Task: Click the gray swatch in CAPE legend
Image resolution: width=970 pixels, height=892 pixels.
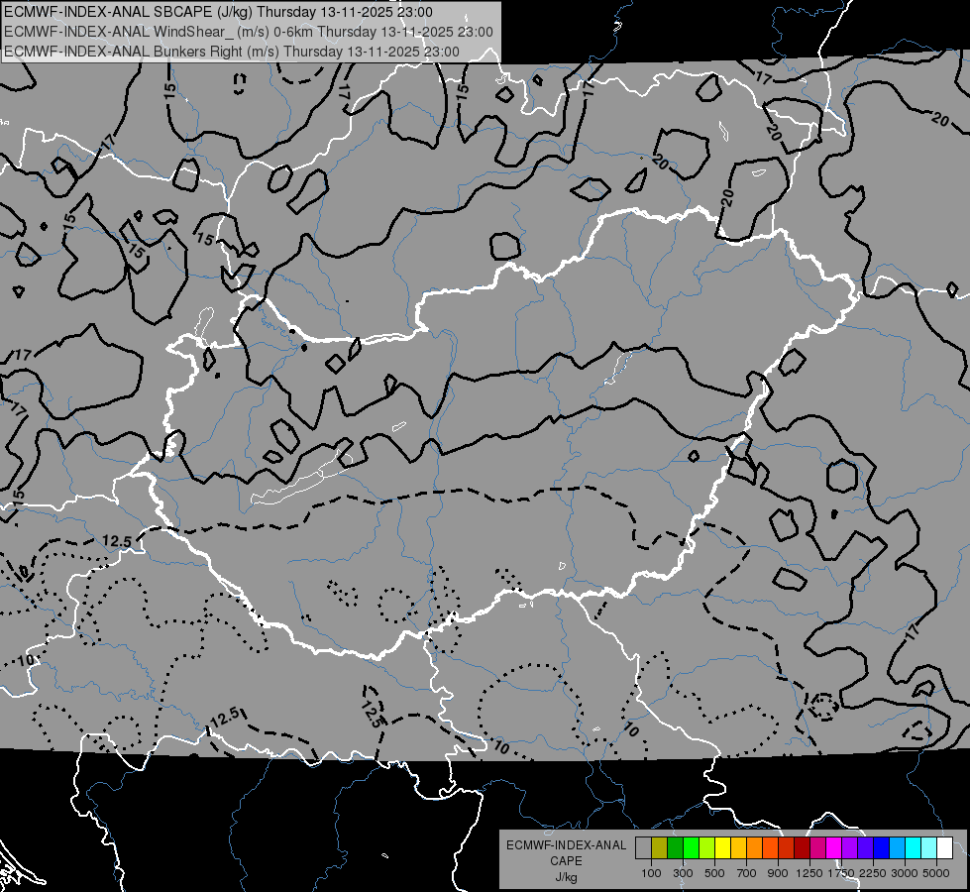Action: [643, 847]
